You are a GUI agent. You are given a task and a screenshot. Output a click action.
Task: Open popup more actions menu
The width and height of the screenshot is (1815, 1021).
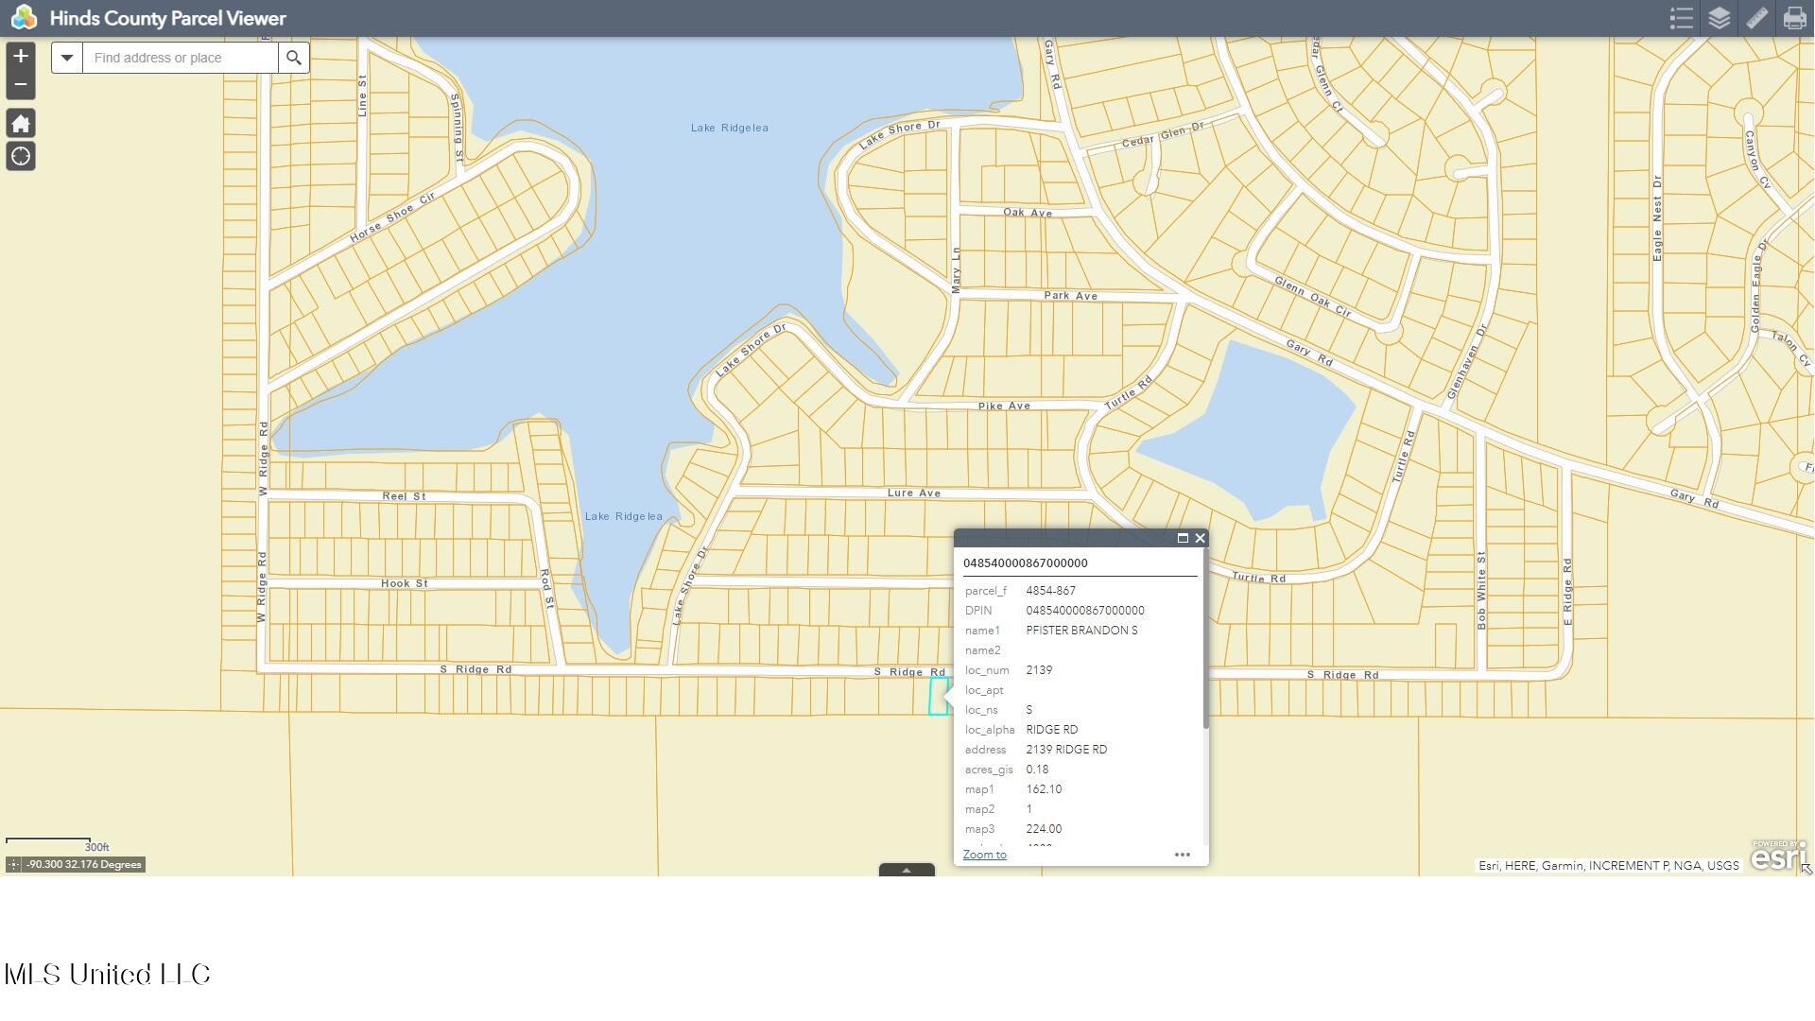click(1183, 856)
